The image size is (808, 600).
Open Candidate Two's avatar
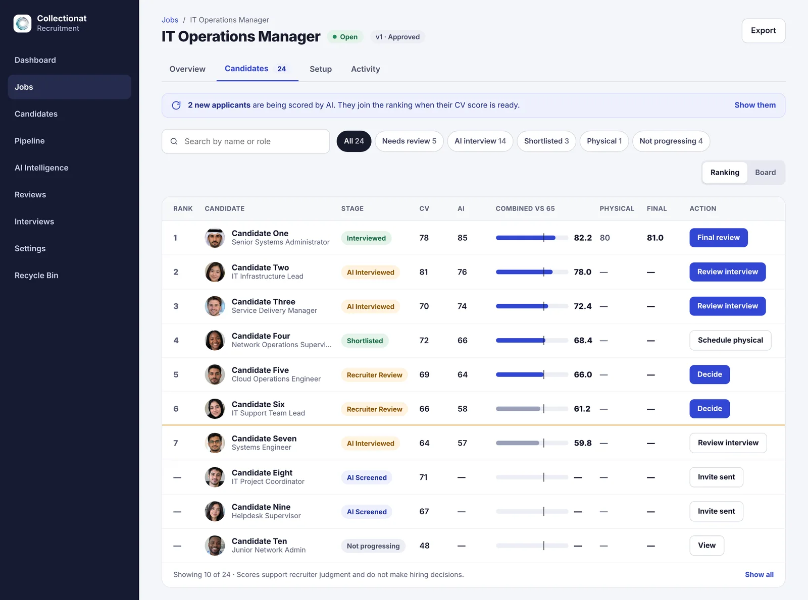215,272
